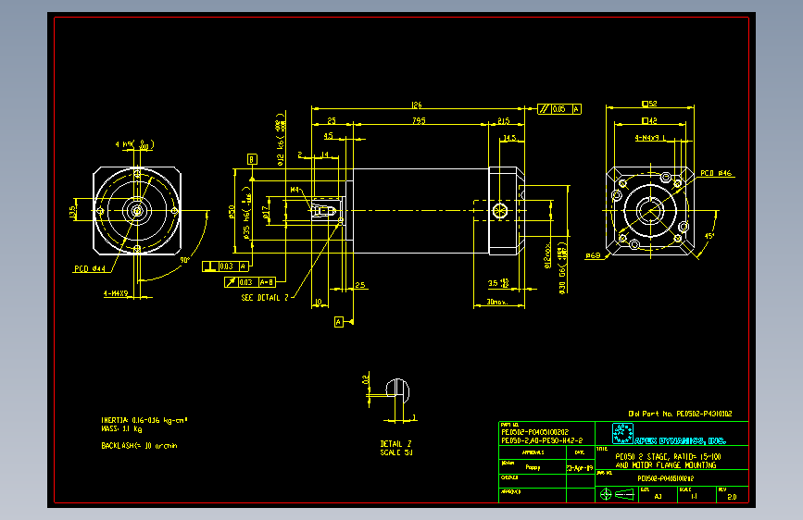The height and width of the screenshot is (520, 803).
Task: Click the 90° angle dimension
Action: [185, 259]
